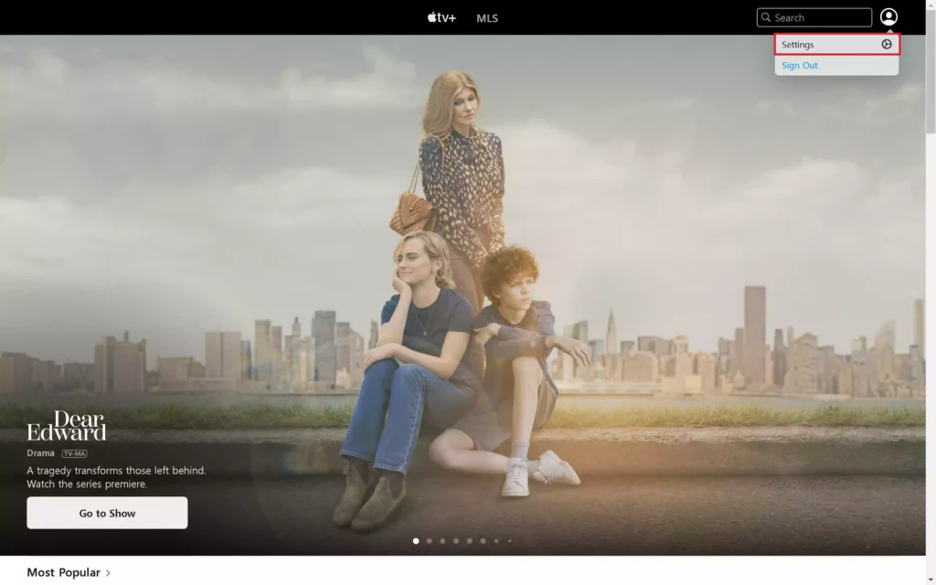Choose Settings from account menu
Viewport: 936px width, 585px height.
click(837, 45)
